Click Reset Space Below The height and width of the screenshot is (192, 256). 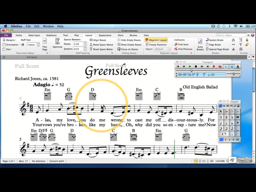[101, 49]
